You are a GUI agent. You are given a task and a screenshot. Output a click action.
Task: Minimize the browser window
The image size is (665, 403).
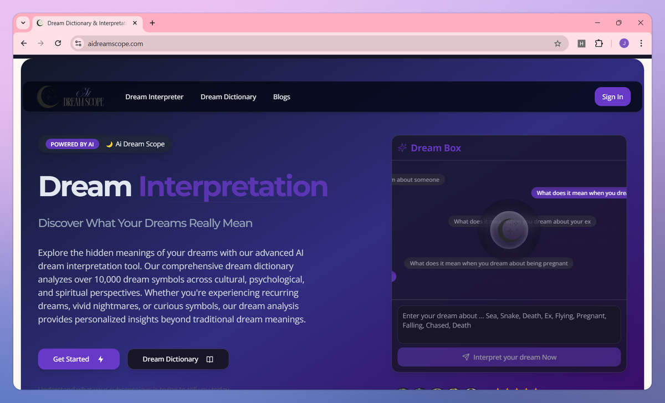(x=597, y=23)
